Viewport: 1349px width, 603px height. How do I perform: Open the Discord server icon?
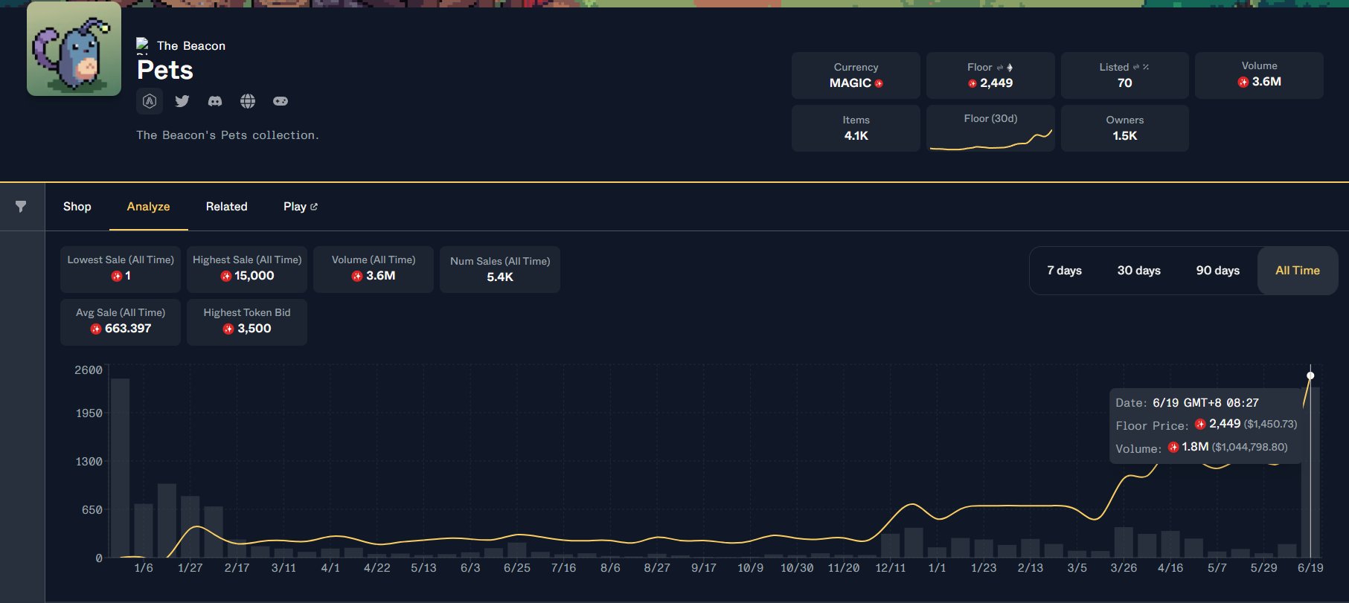(x=215, y=101)
